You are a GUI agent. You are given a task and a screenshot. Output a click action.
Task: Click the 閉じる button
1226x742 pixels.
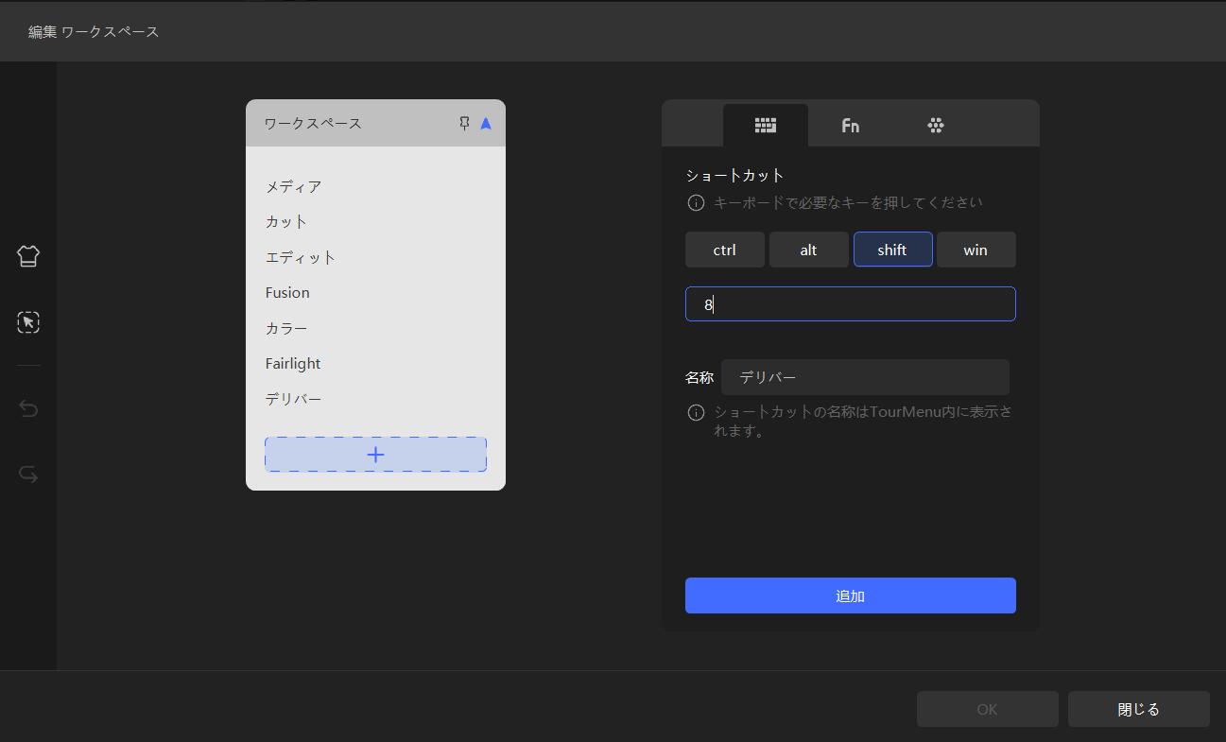[1139, 709]
